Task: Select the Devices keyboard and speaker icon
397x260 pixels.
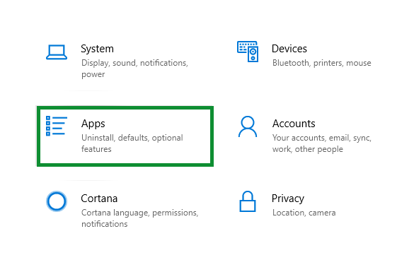Action: click(x=248, y=52)
